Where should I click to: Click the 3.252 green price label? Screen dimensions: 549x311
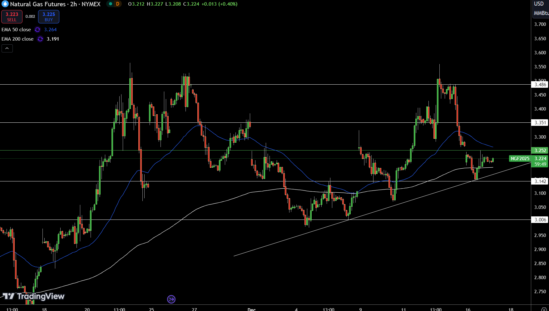[540, 151]
